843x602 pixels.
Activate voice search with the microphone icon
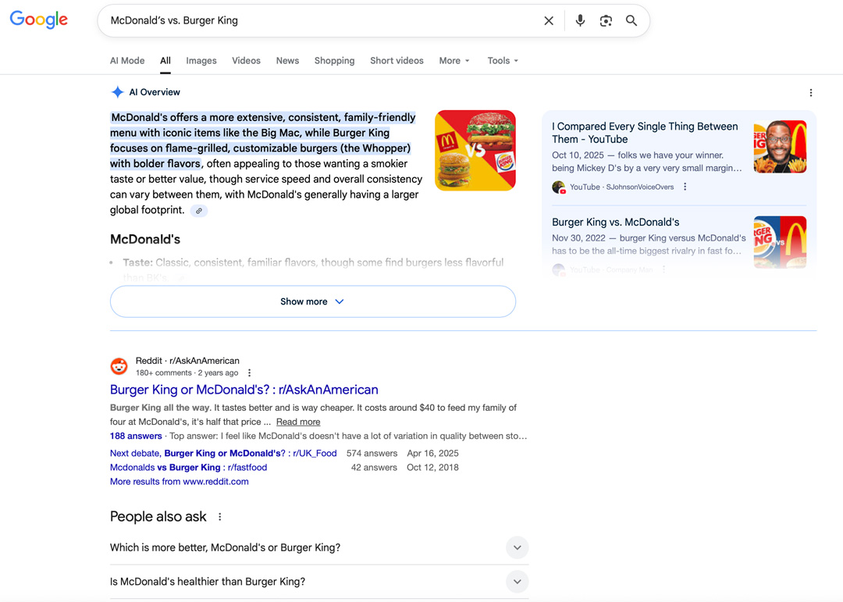click(580, 21)
